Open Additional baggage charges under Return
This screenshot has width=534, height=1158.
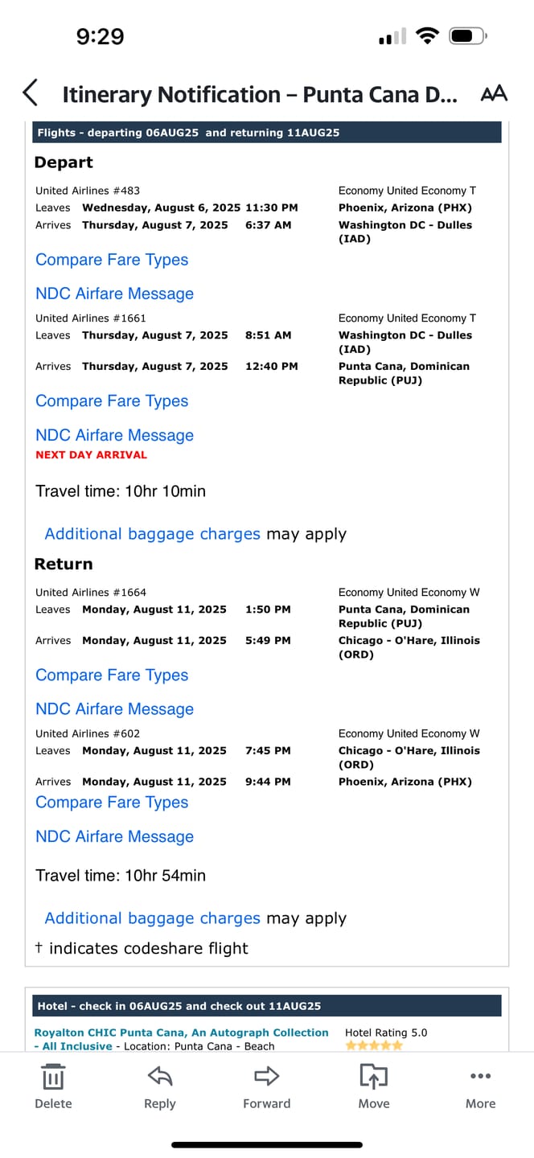point(153,918)
